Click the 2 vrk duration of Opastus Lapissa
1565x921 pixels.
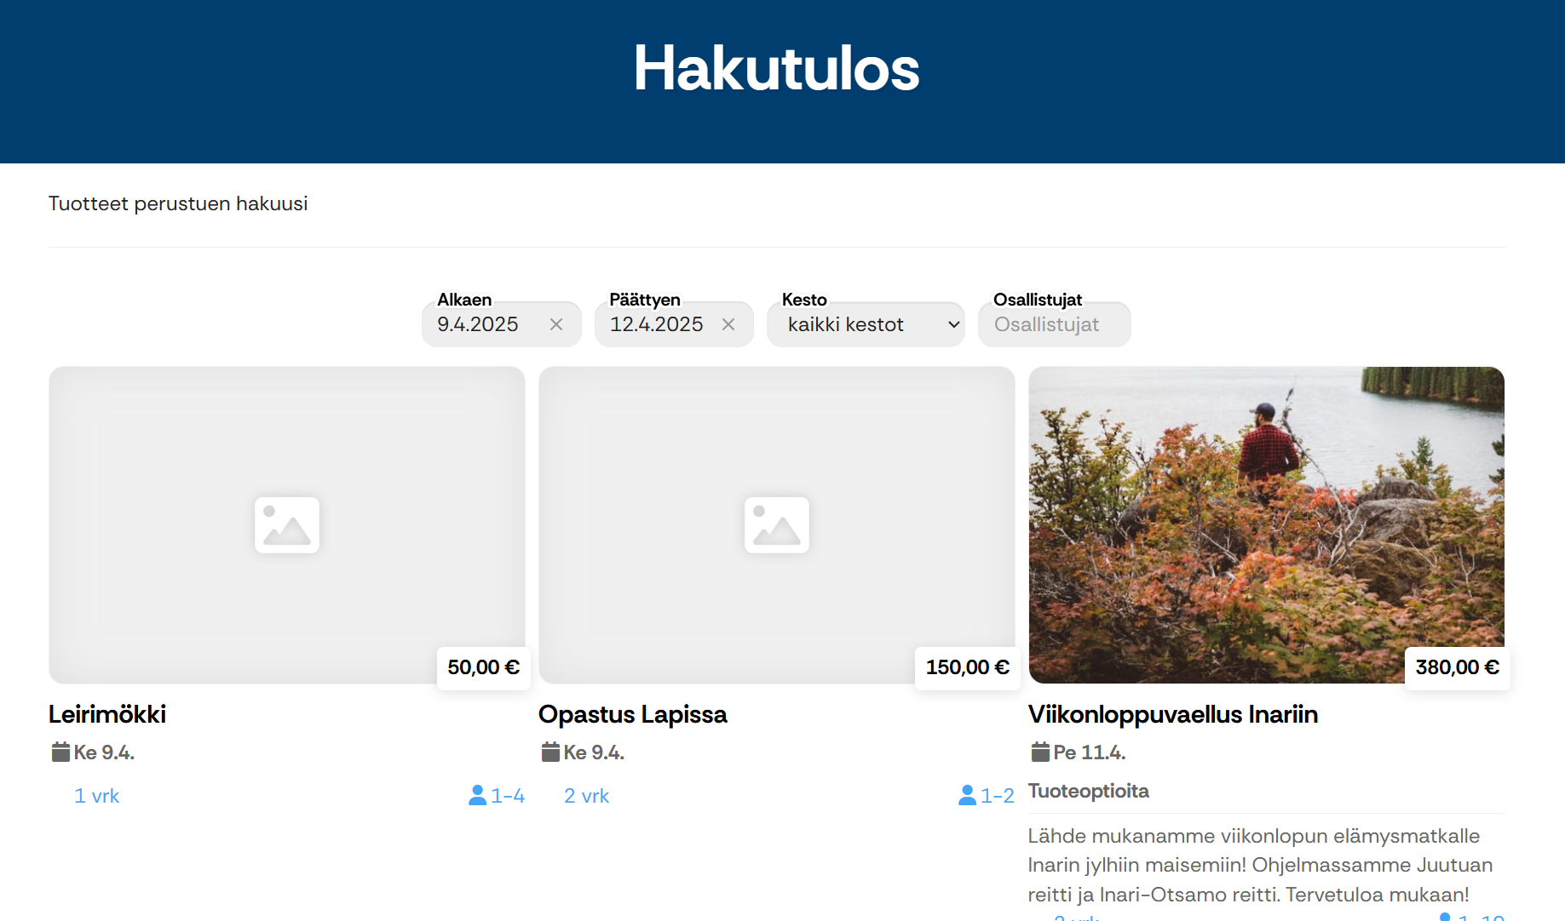tap(587, 796)
